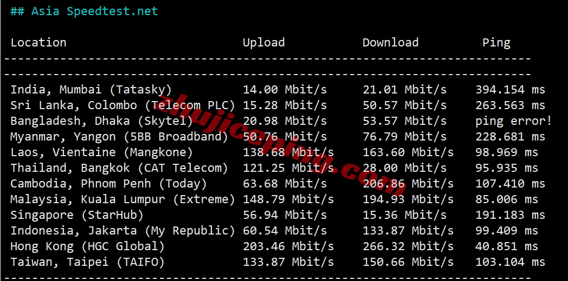Click the 266.32 Mbit/s download value

tap(408, 246)
